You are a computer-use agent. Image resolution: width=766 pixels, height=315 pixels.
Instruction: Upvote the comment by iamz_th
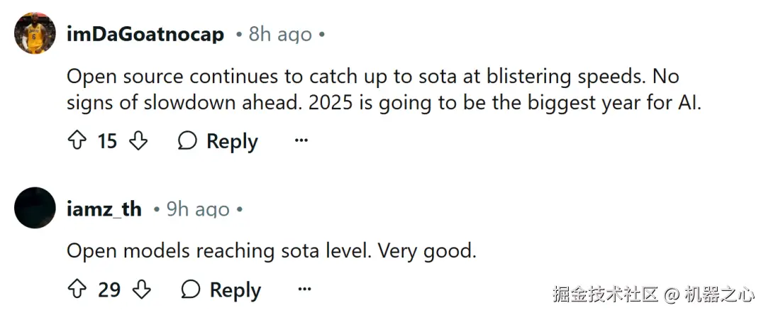pyautogui.click(x=77, y=289)
